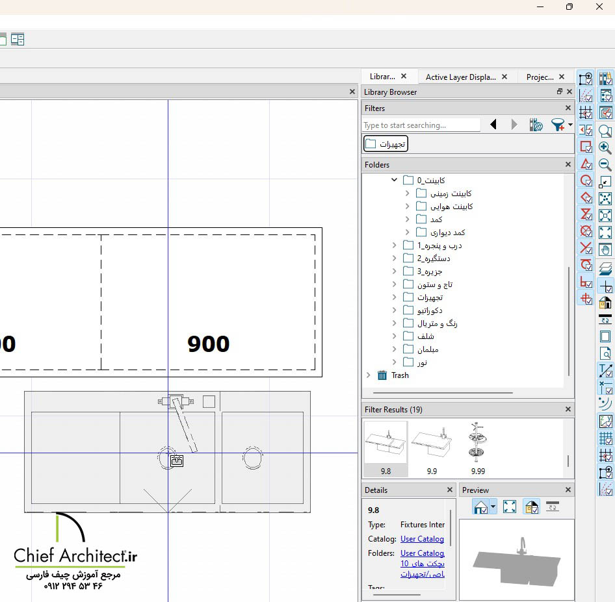Select the 9.9 sink thumbnail
The width and height of the screenshot is (615, 602).
(x=432, y=444)
